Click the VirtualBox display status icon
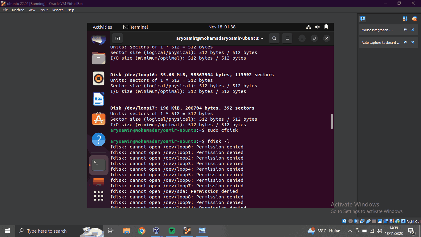421x237 pixels. 380,221
